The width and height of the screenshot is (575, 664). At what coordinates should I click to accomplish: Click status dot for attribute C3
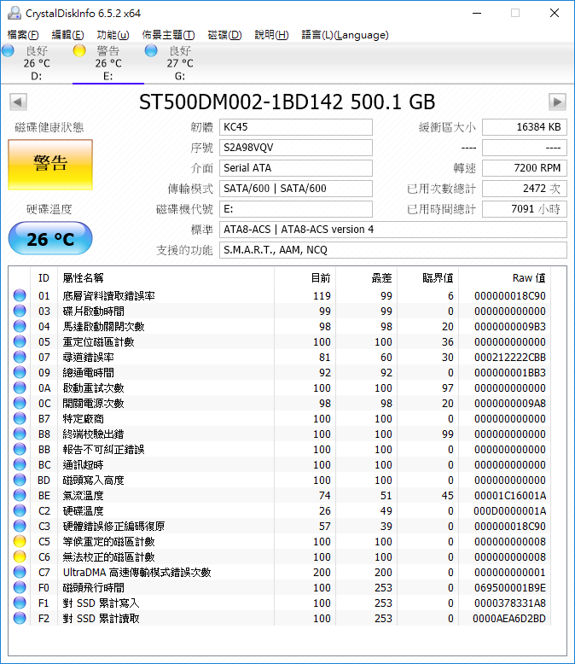[x=20, y=526]
